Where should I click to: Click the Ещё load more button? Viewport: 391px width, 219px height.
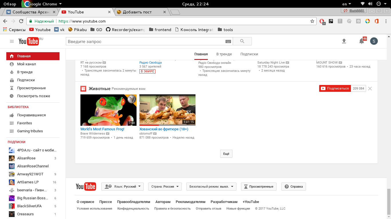point(226,154)
